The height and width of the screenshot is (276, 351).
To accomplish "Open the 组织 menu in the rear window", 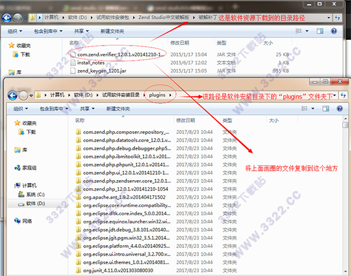I will click(15, 31).
